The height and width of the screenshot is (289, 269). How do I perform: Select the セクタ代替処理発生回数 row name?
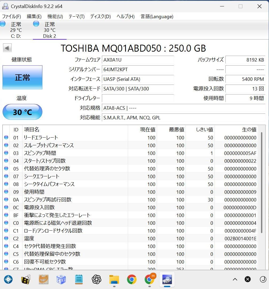click(x=50, y=246)
